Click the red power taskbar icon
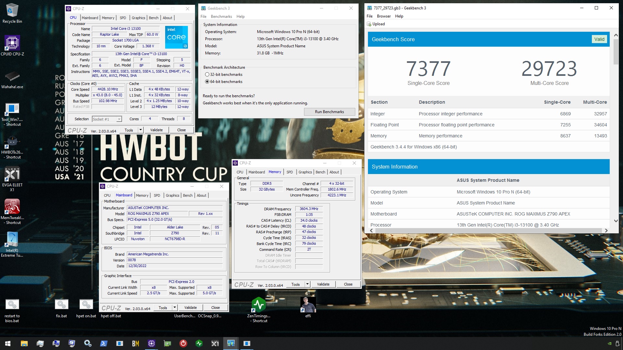This screenshot has width=623, height=350. click(x=183, y=344)
